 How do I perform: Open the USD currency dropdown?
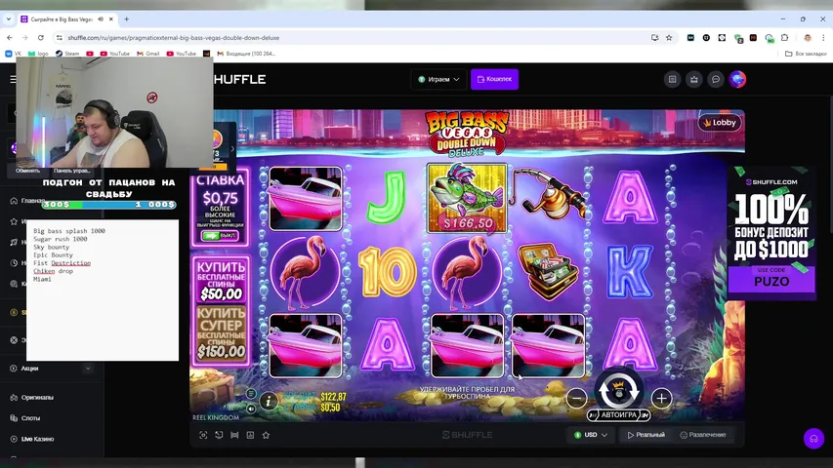[x=590, y=435]
